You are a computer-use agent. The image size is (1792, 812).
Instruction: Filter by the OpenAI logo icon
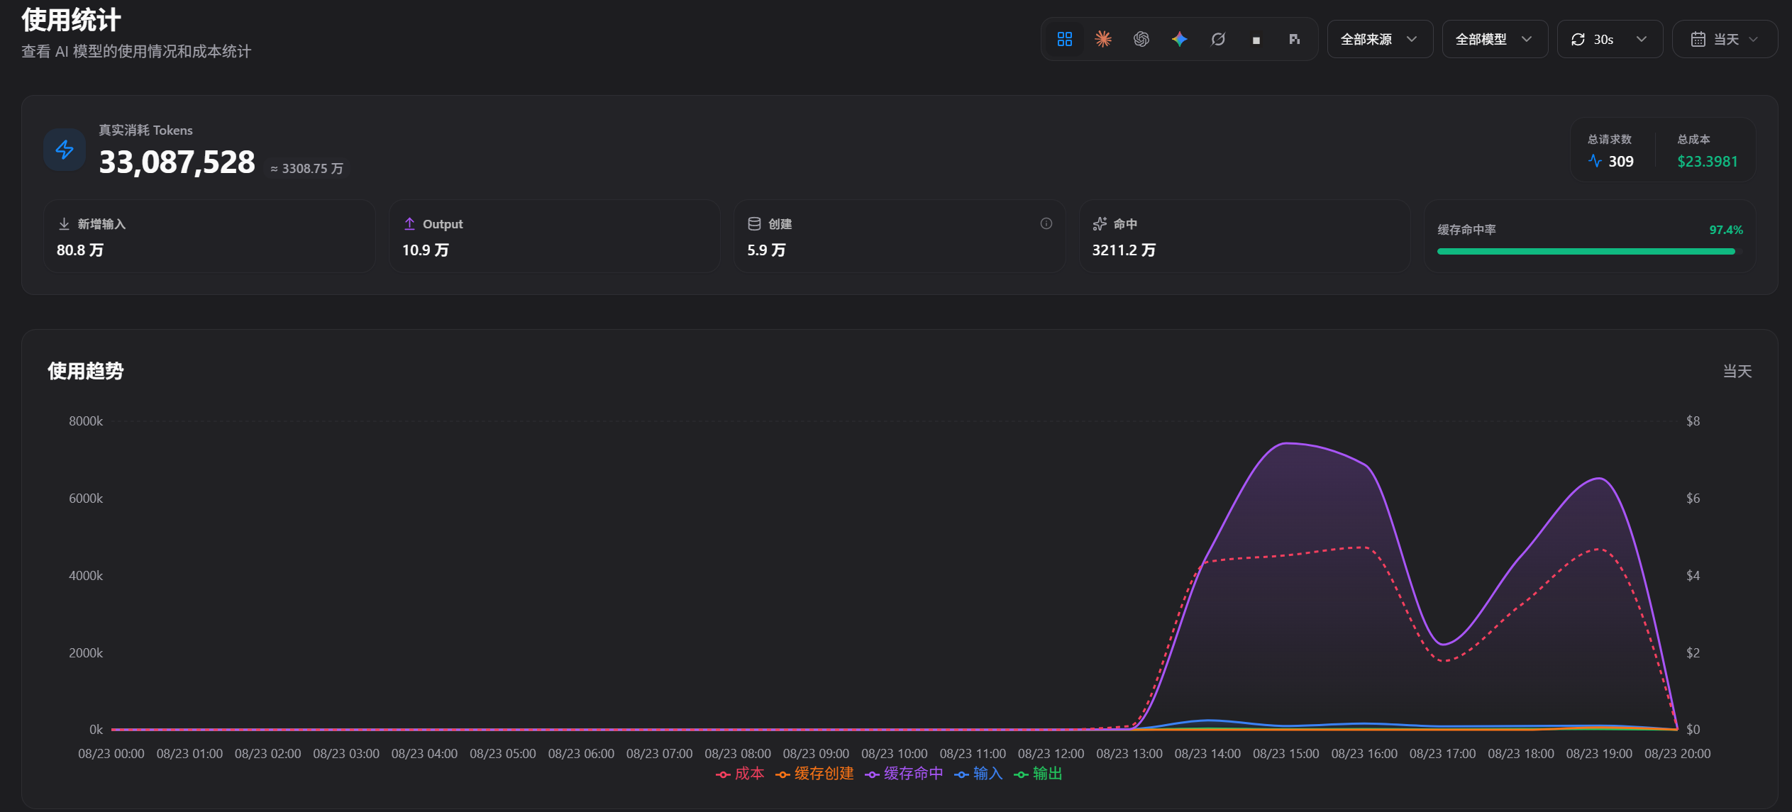tap(1141, 39)
